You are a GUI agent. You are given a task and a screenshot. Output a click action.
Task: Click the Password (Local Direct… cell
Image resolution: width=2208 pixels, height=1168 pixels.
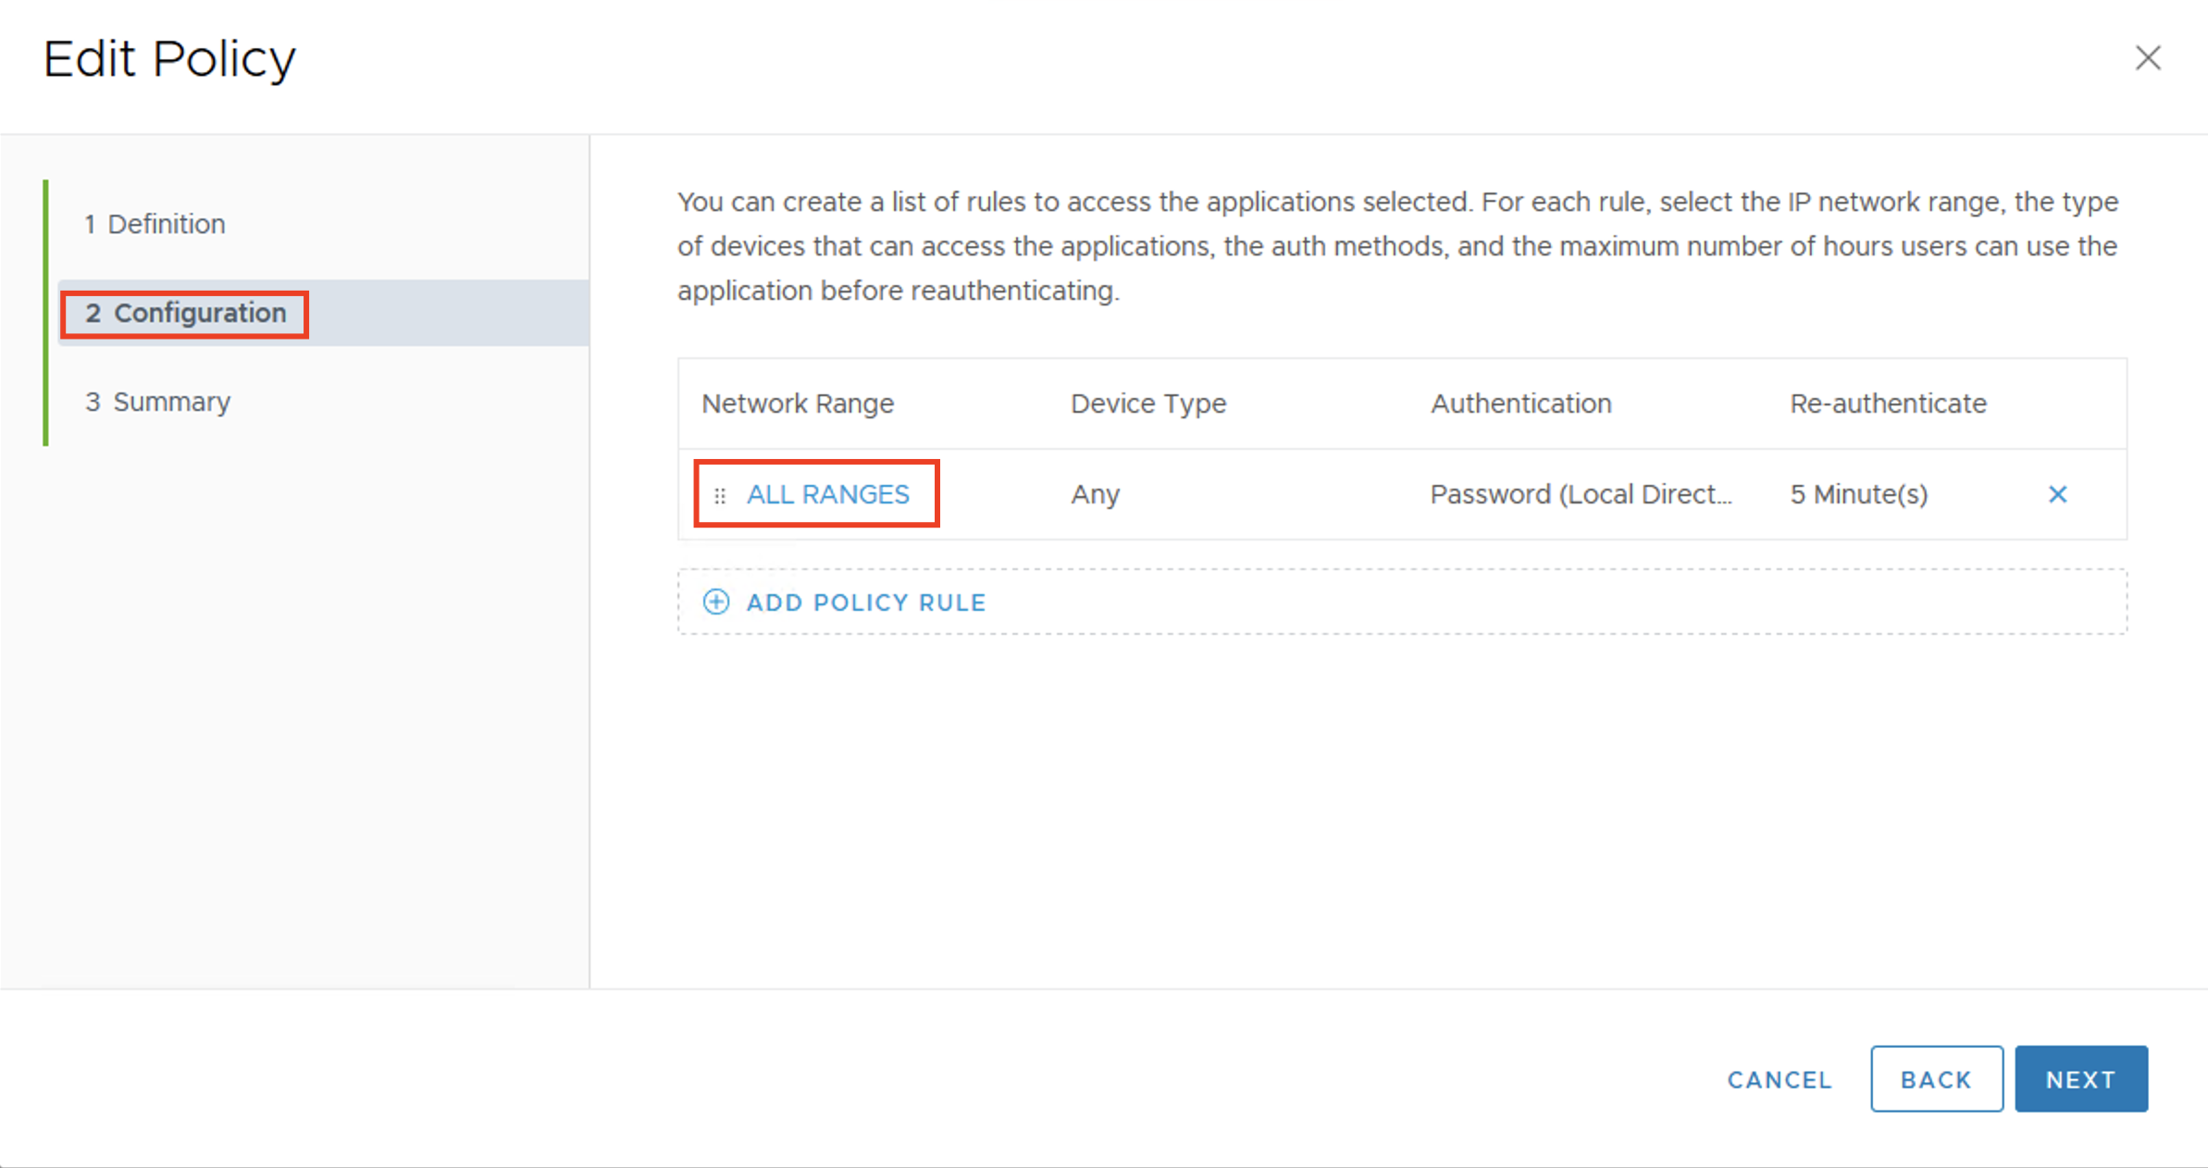click(1581, 494)
